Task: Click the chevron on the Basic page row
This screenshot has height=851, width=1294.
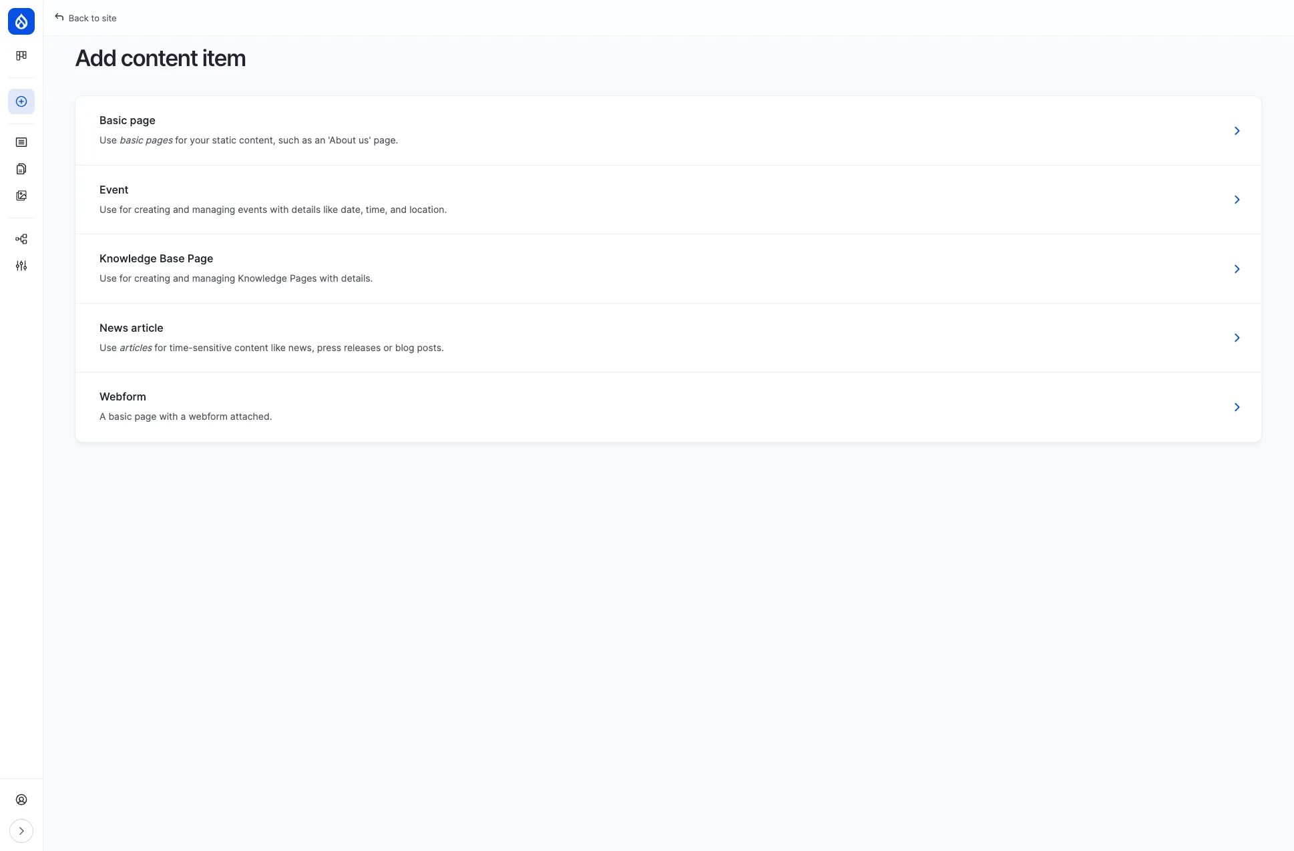Action: tap(1237, 131)
